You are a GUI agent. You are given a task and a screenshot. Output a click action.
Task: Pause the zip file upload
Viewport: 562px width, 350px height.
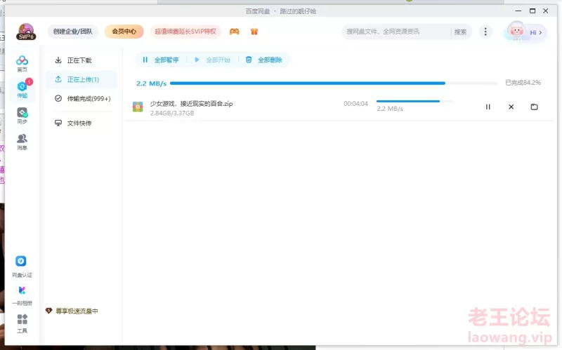488,107
